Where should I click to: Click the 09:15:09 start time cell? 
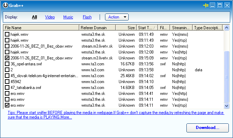[146, 58]
